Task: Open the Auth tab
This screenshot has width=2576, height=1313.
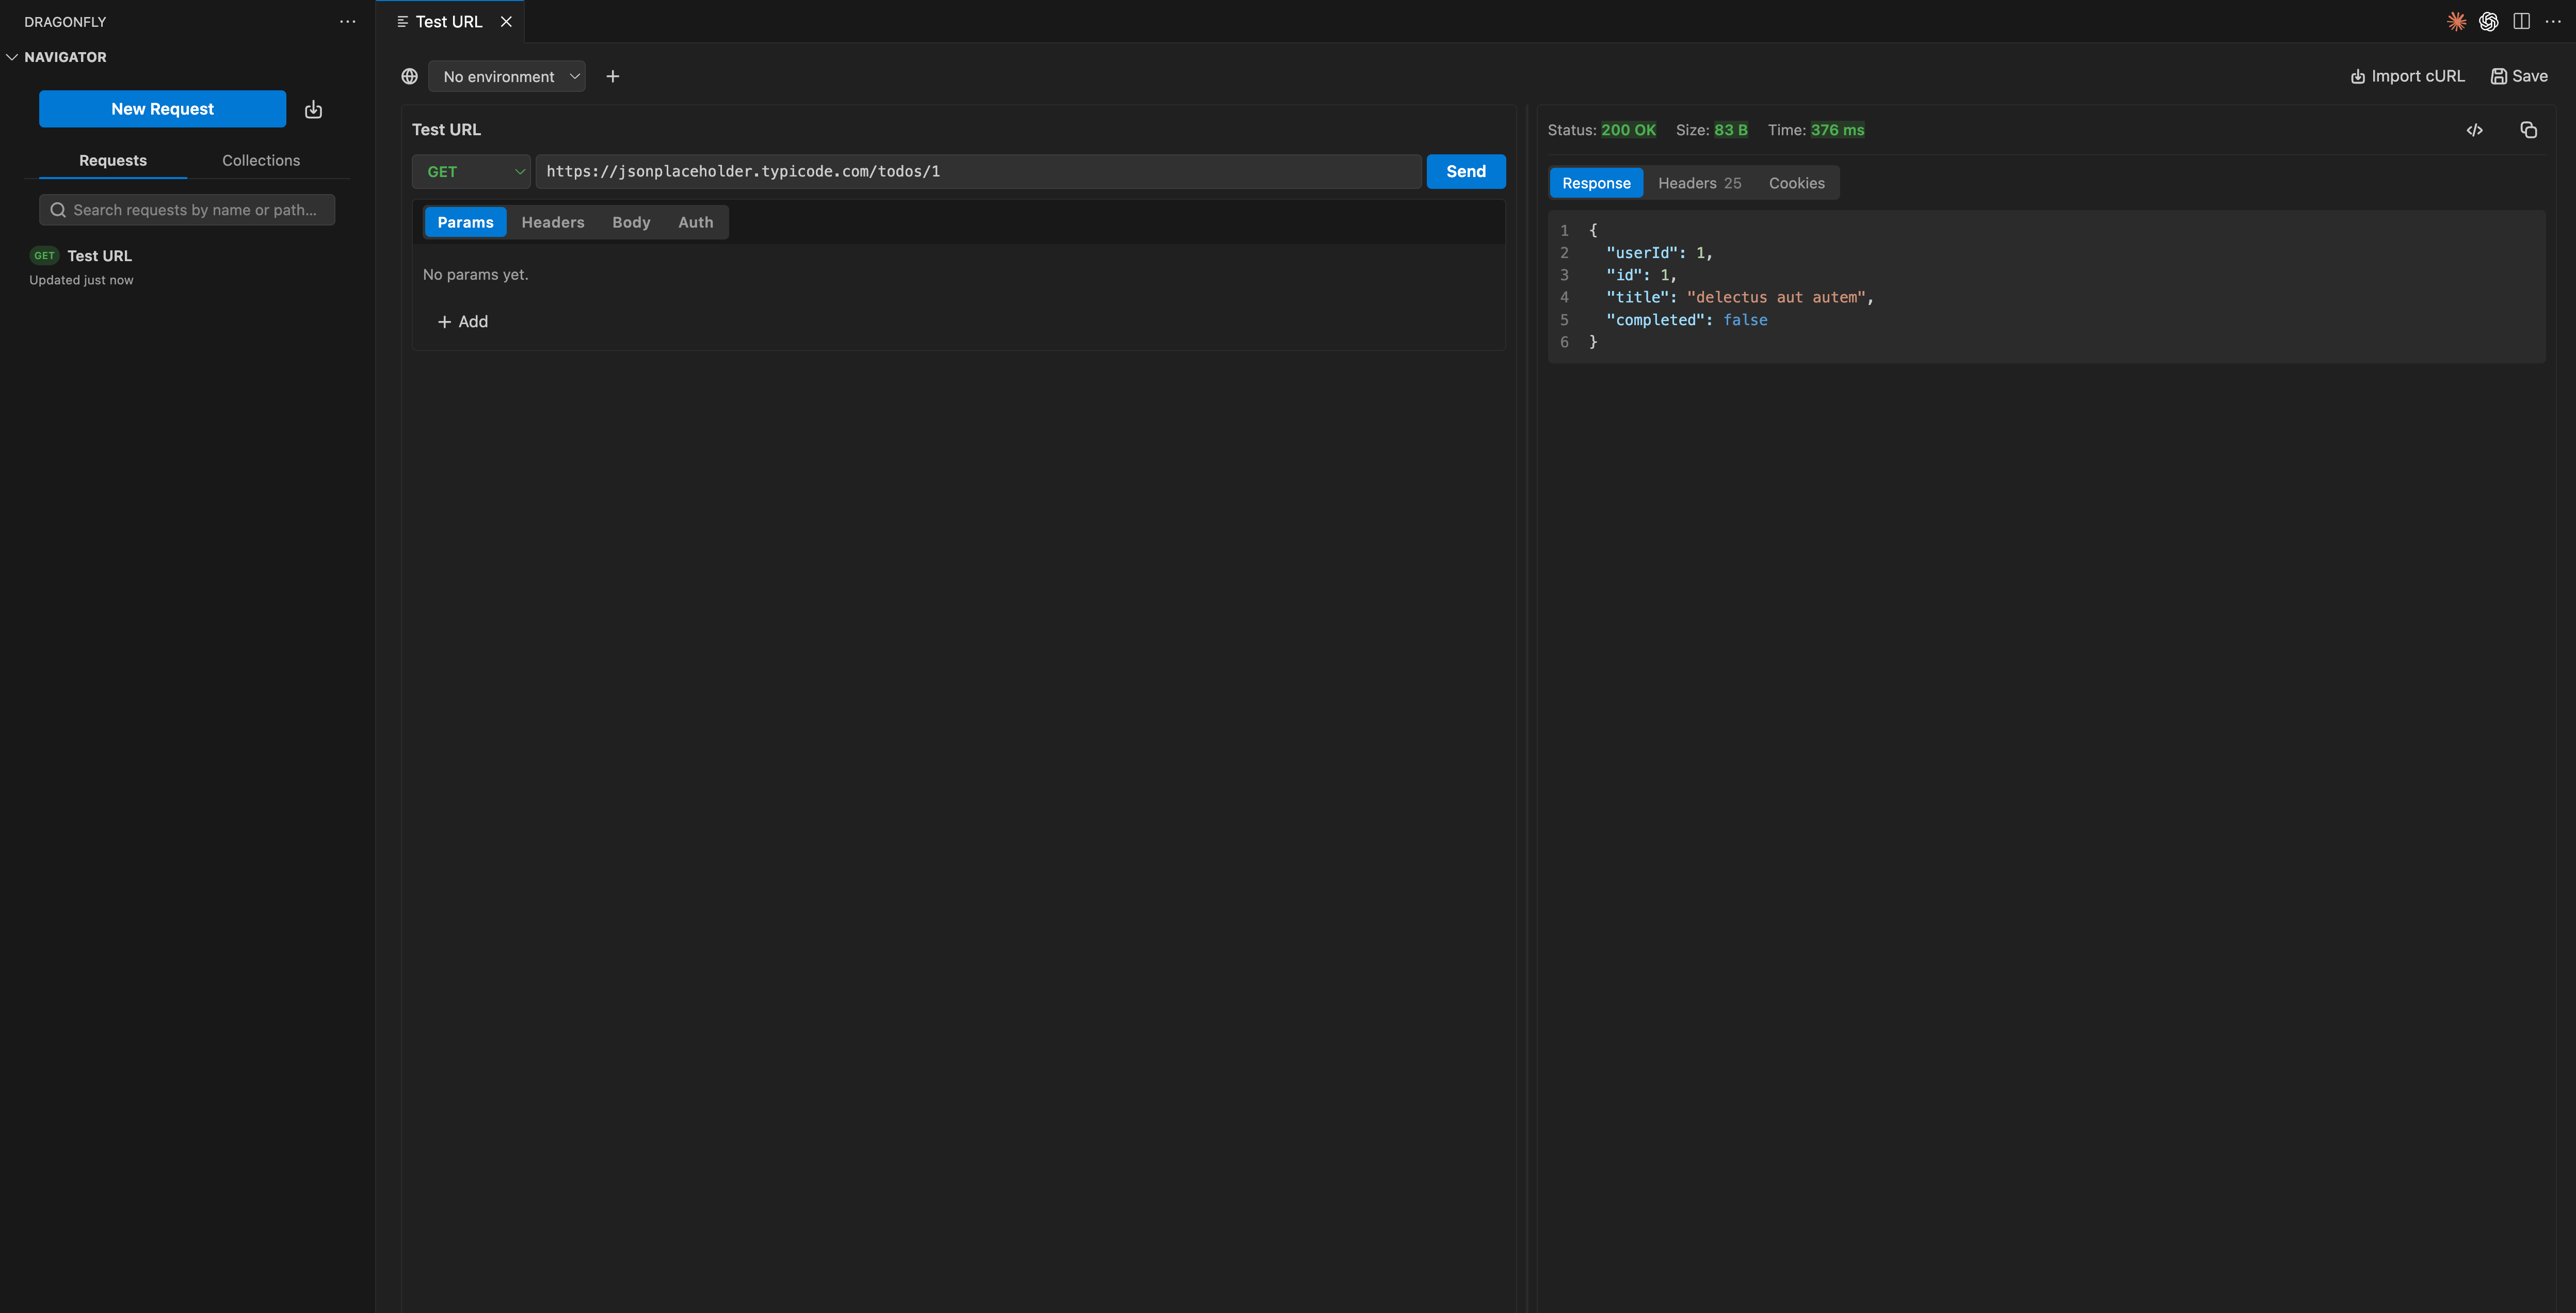Action: [696, 222]
